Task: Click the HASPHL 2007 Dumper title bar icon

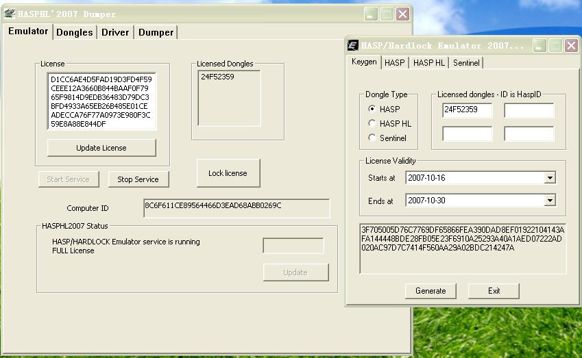Action: (x=10, y=14)
